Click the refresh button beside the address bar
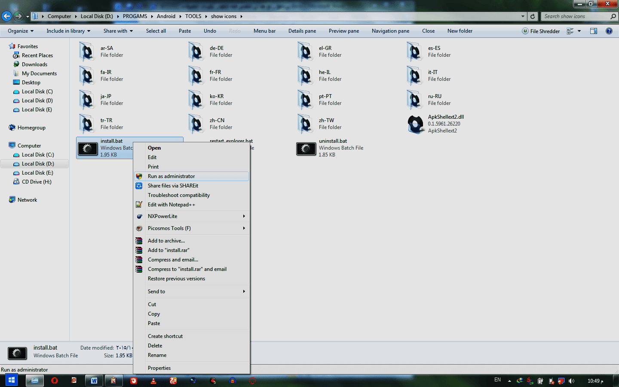619x387 pixels. 533,16
